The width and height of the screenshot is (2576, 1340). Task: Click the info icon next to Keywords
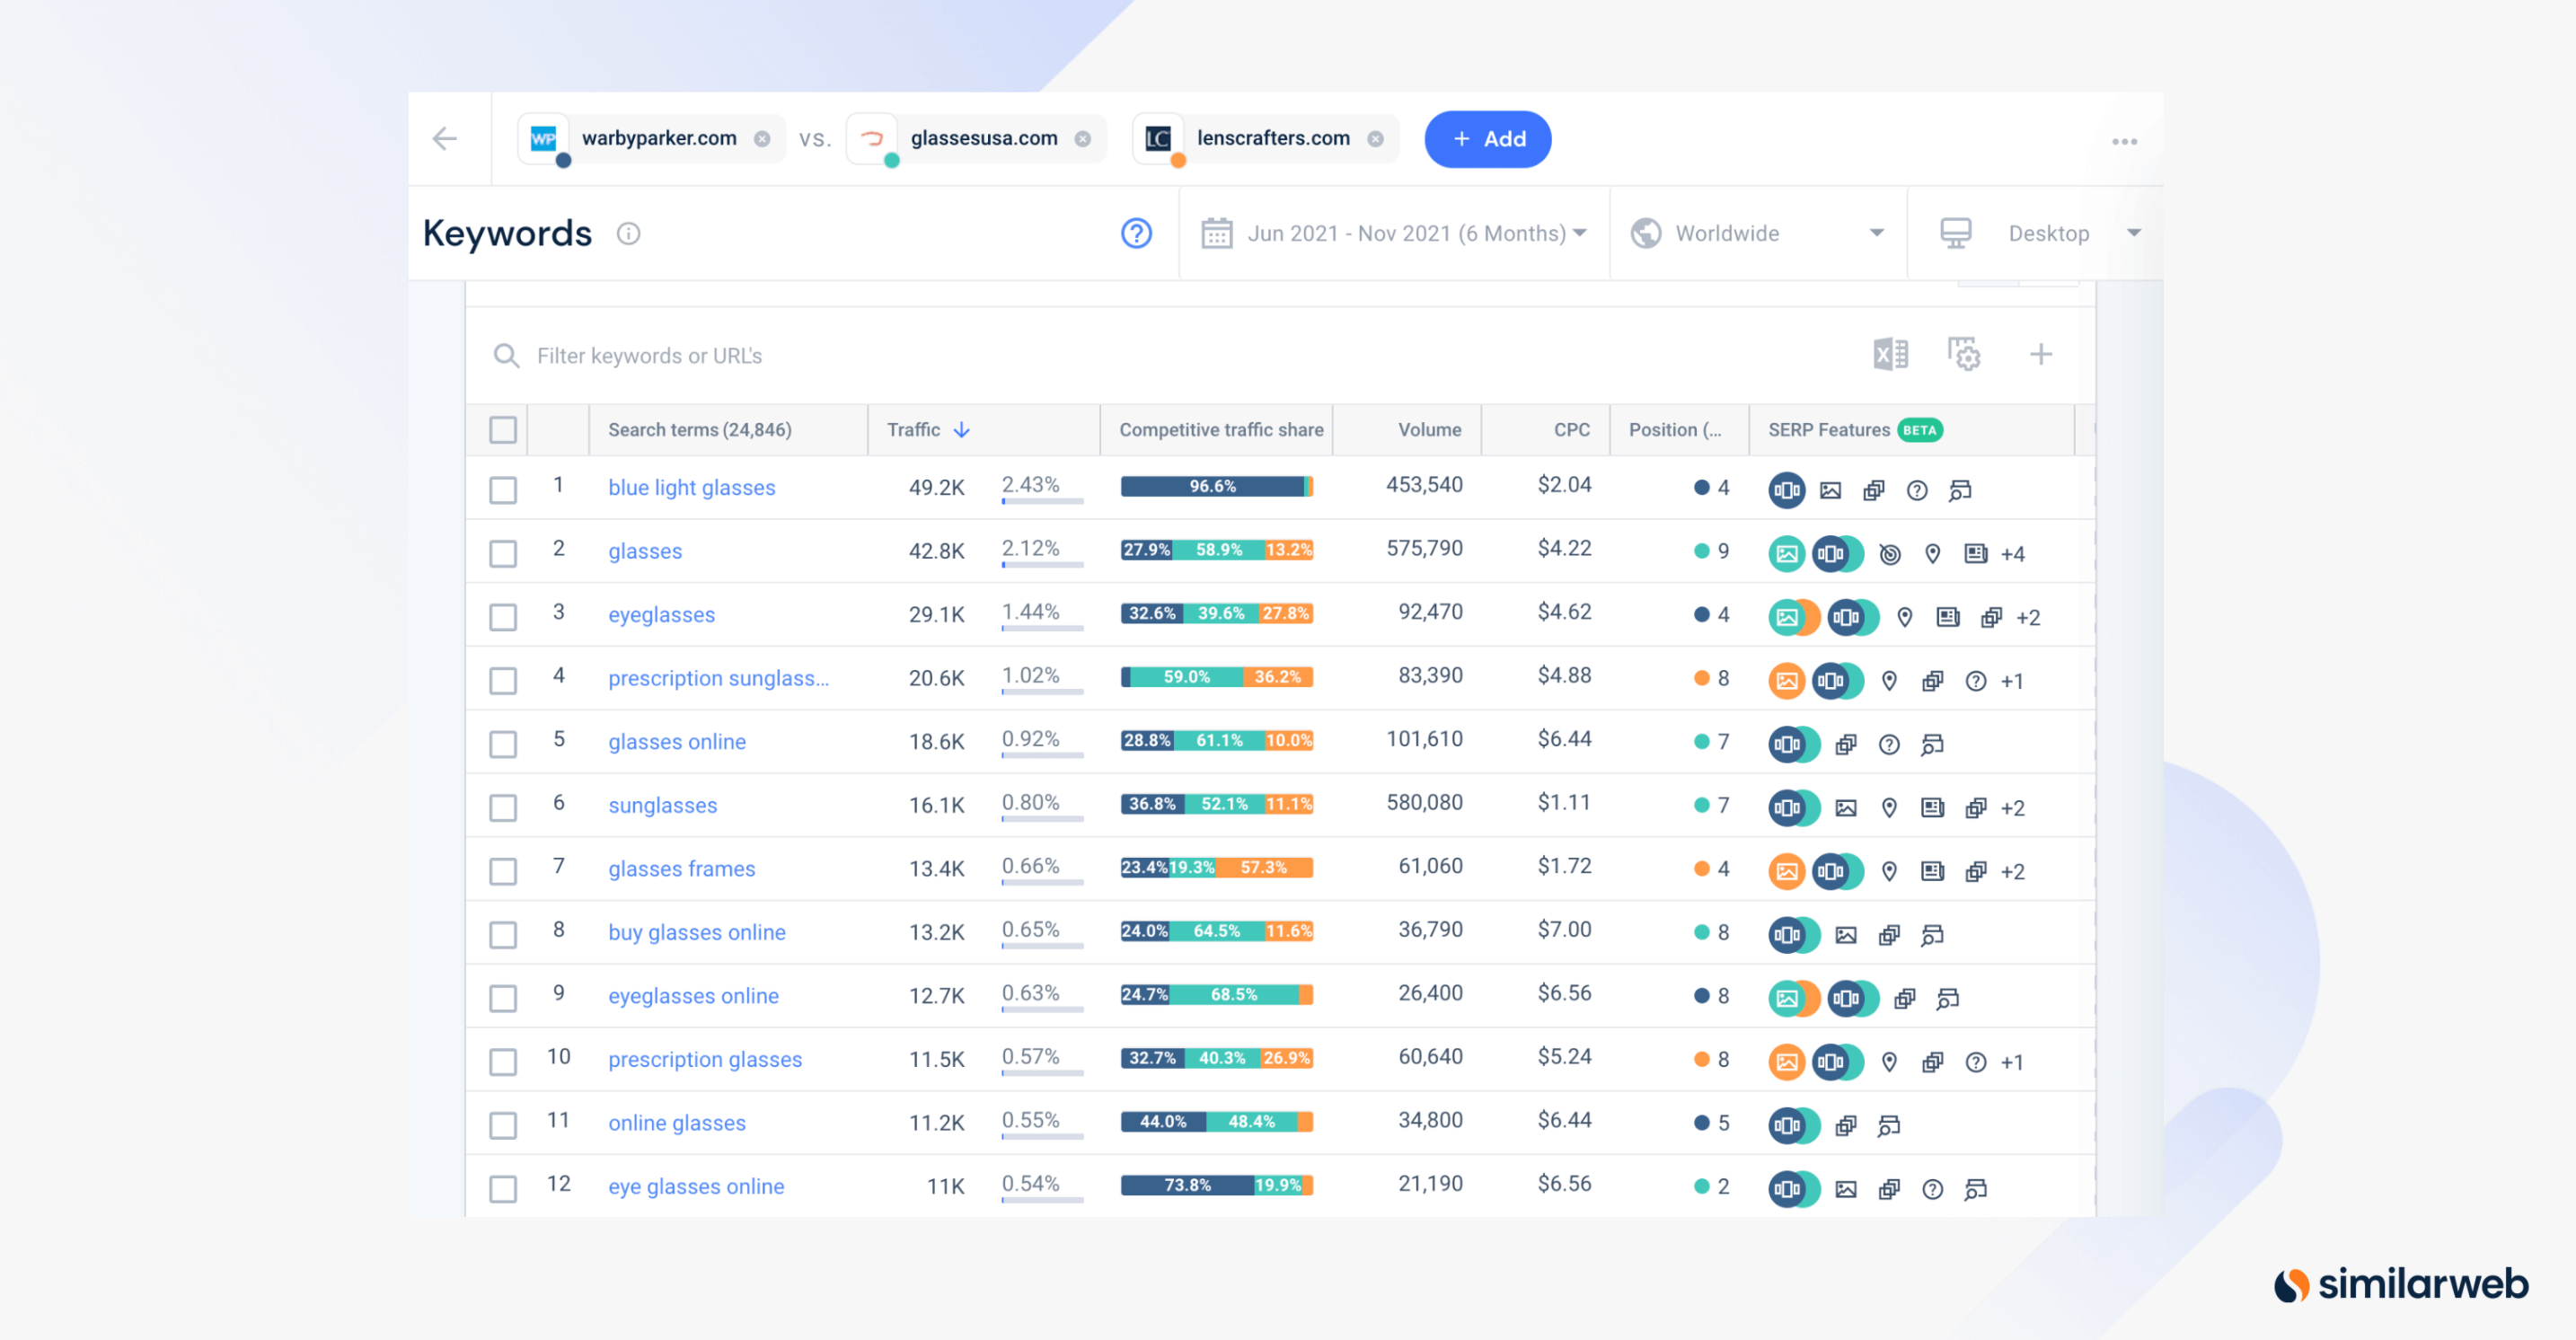[x=628, y=233]
